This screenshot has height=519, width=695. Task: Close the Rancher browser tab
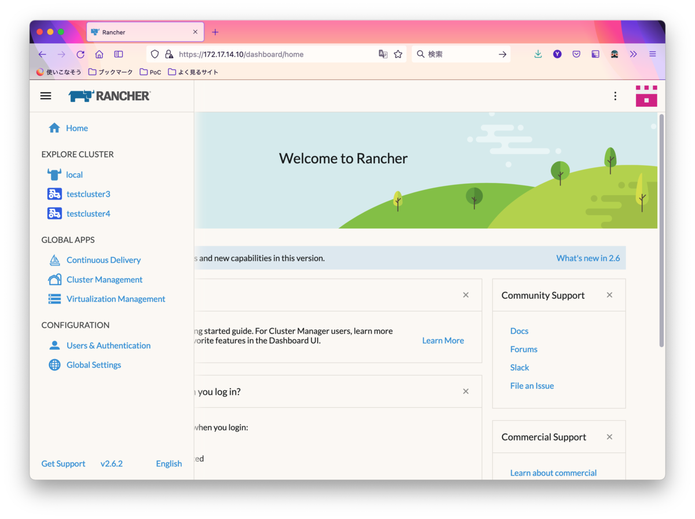click(195, 32)
